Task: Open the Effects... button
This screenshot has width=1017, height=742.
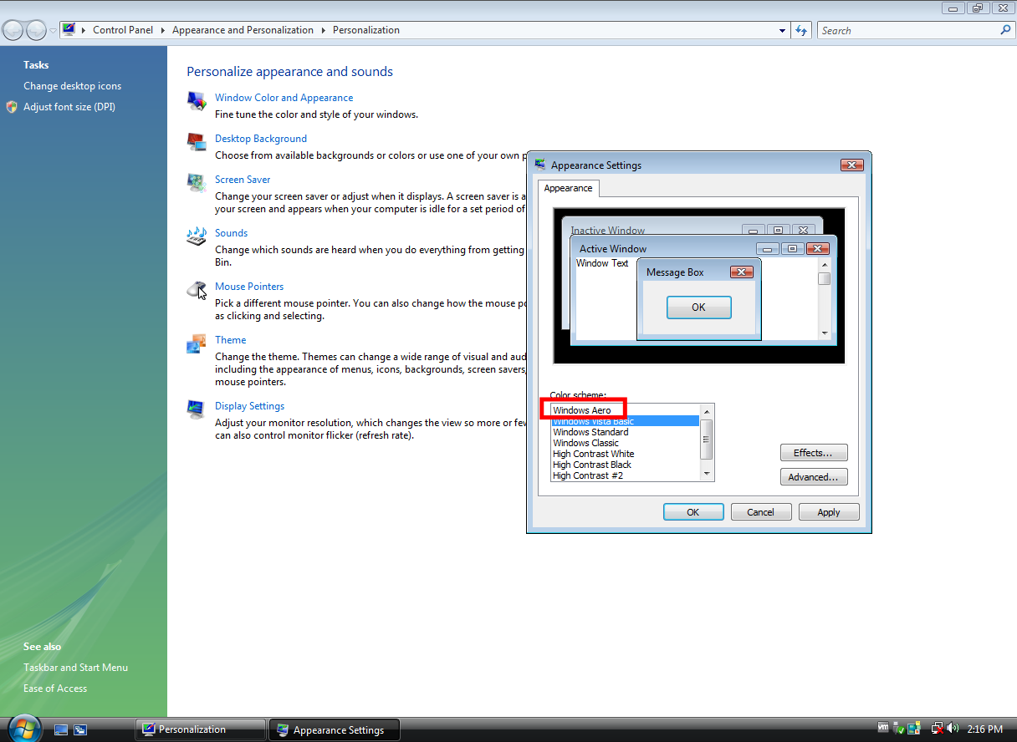Action: tap(814, 453)
